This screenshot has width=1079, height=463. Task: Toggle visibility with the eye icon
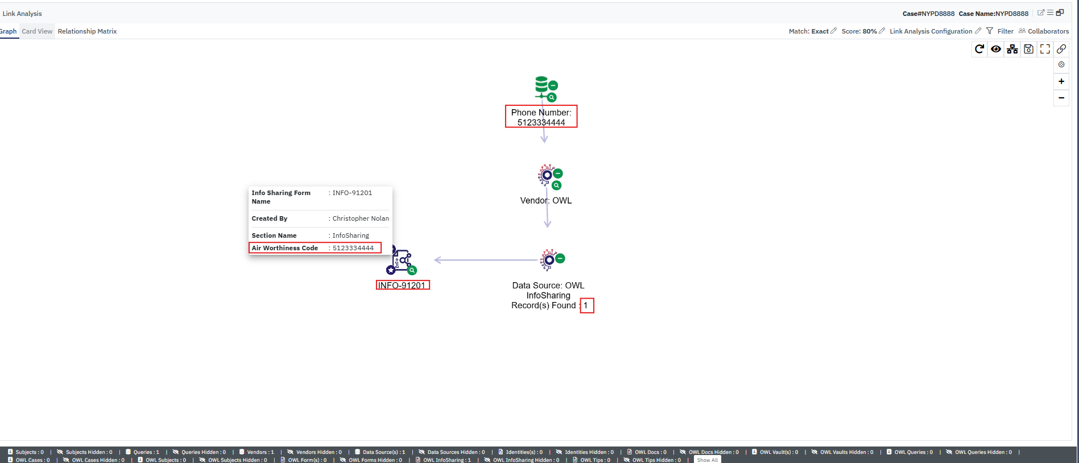coord(995,49)
